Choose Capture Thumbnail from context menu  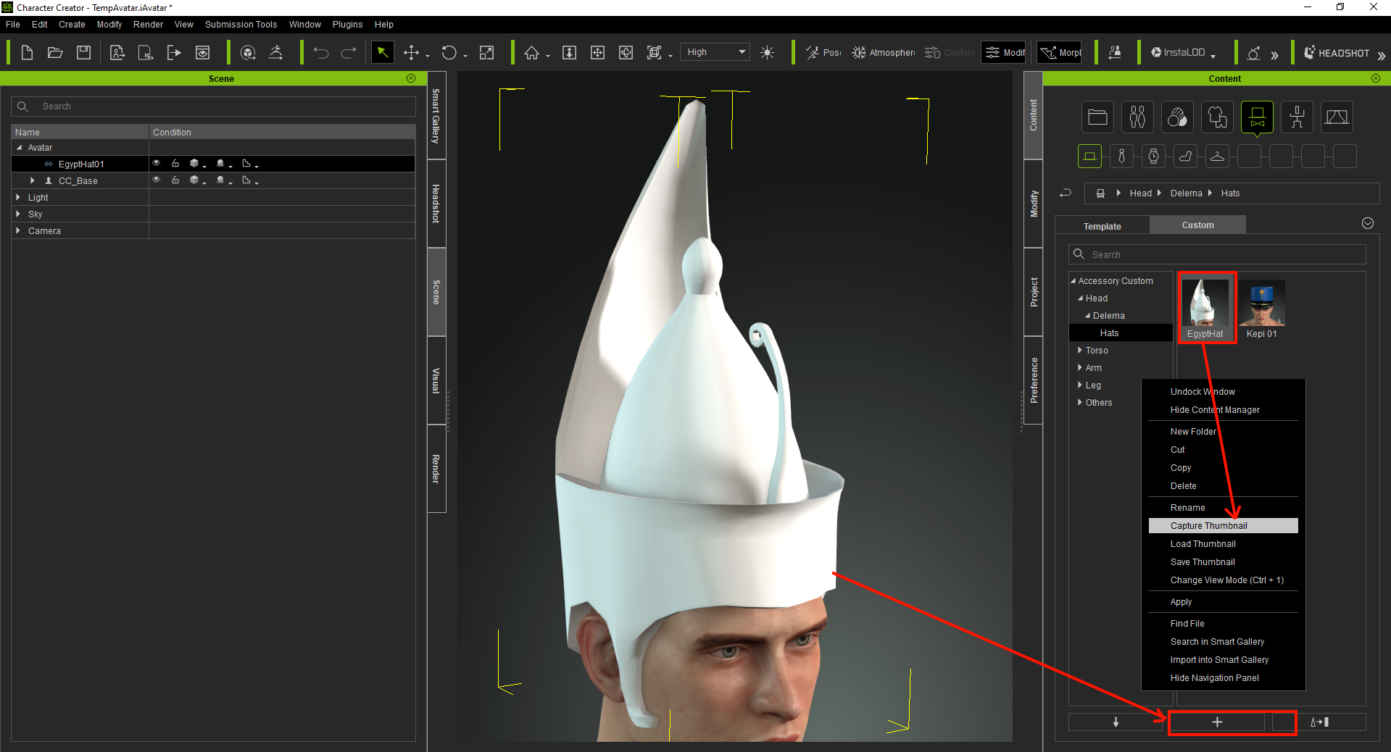pyautogui.click(x=1223, y=525)
